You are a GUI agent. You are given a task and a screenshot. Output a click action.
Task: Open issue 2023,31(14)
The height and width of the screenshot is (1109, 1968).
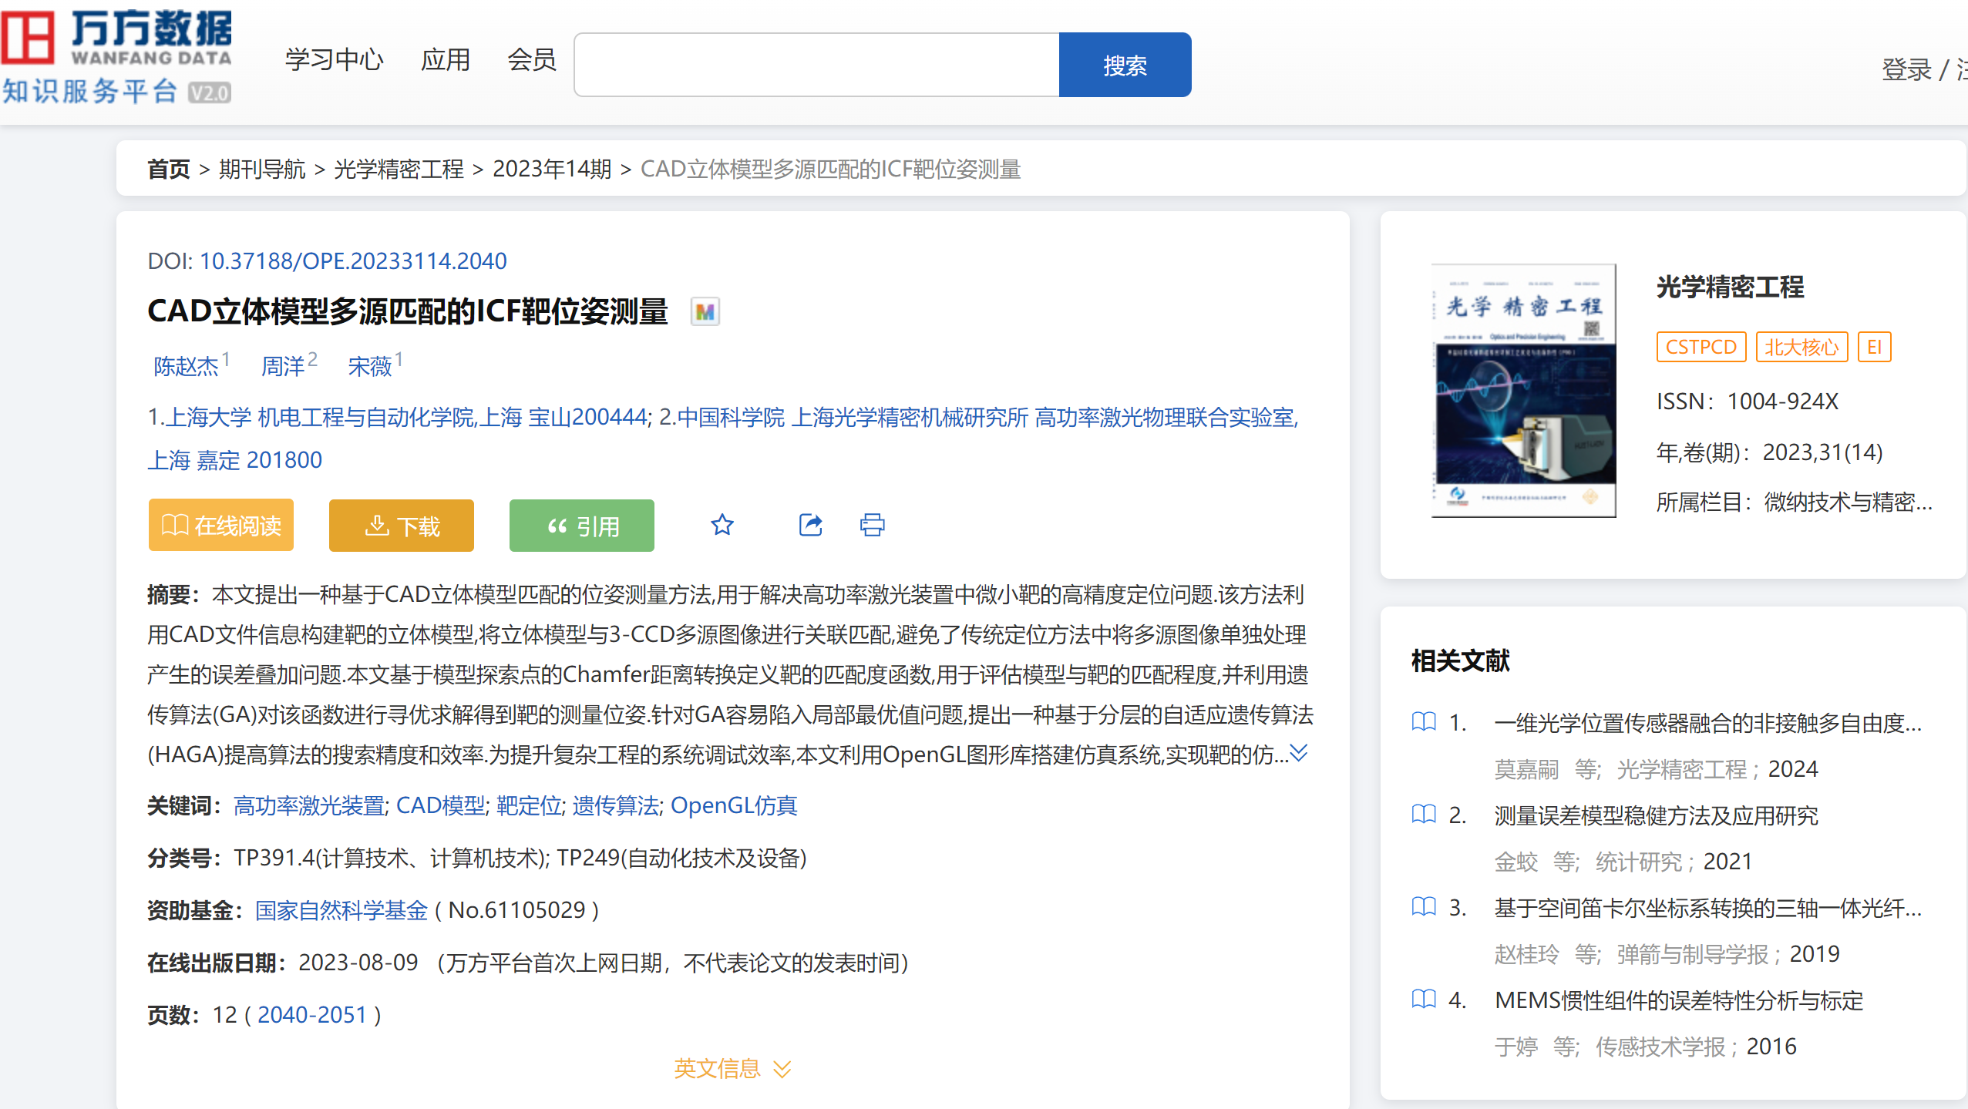coord(1822,452)
